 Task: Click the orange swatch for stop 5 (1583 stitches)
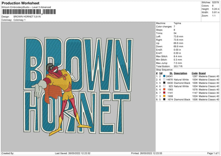164,89
